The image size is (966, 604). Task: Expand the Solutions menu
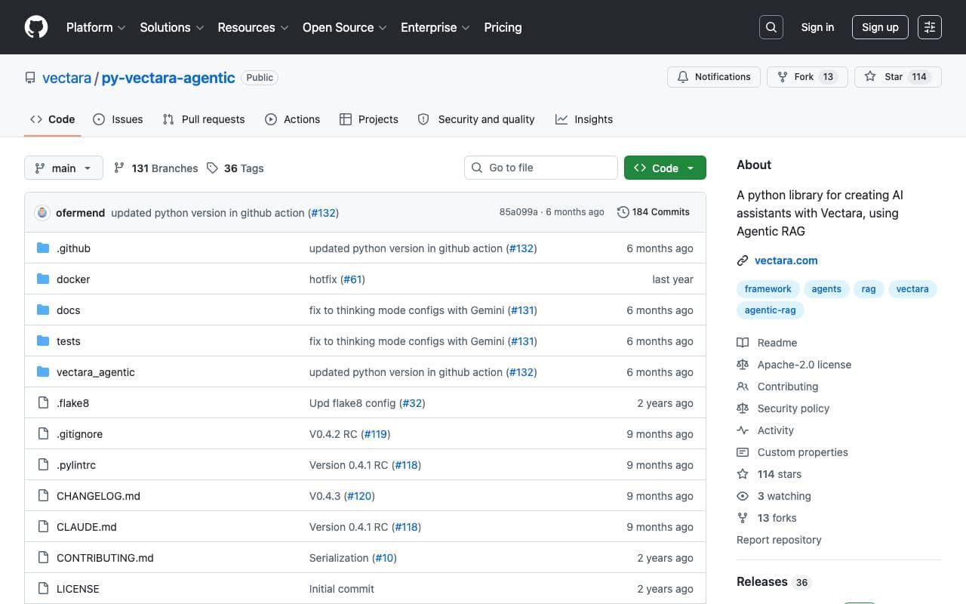(x=172, y=27)
